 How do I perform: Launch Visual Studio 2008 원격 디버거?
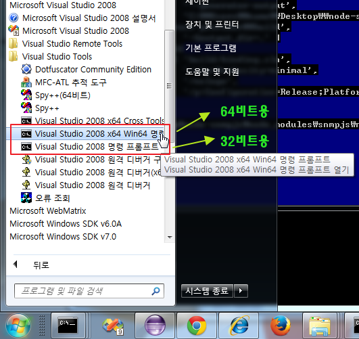86,185
